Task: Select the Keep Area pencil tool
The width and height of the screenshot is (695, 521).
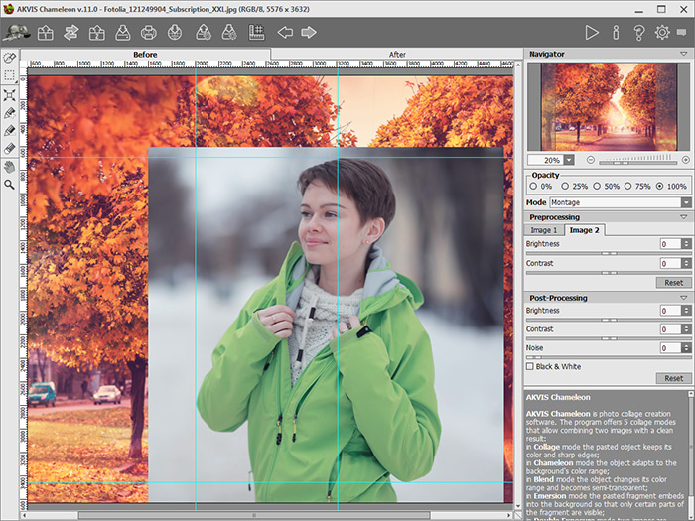Action: click(x=9, y=113)
